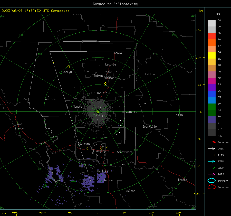
Task: Click the Sylvan label on the map
Action: 98,76
